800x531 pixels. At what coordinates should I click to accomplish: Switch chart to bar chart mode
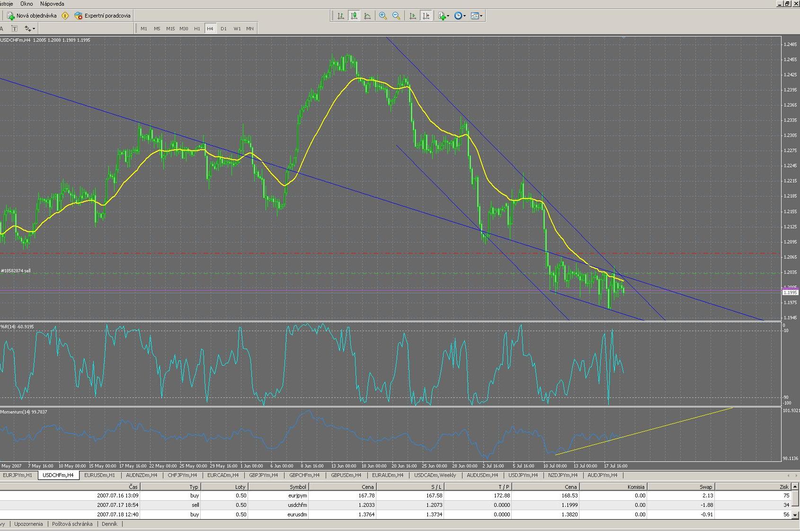coord(340,16)
